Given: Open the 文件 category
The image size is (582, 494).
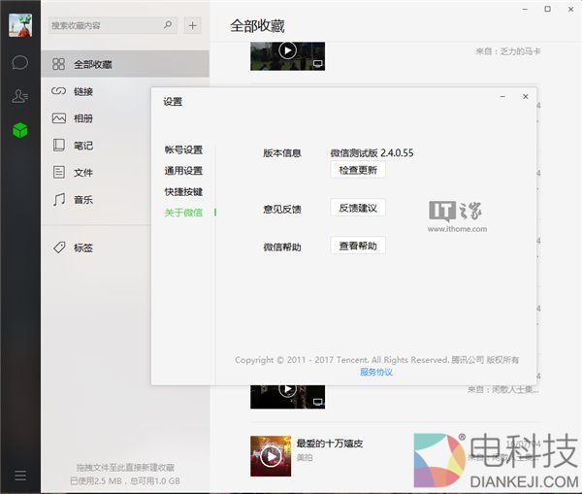Looking at the screenshot, I should 83,173.
